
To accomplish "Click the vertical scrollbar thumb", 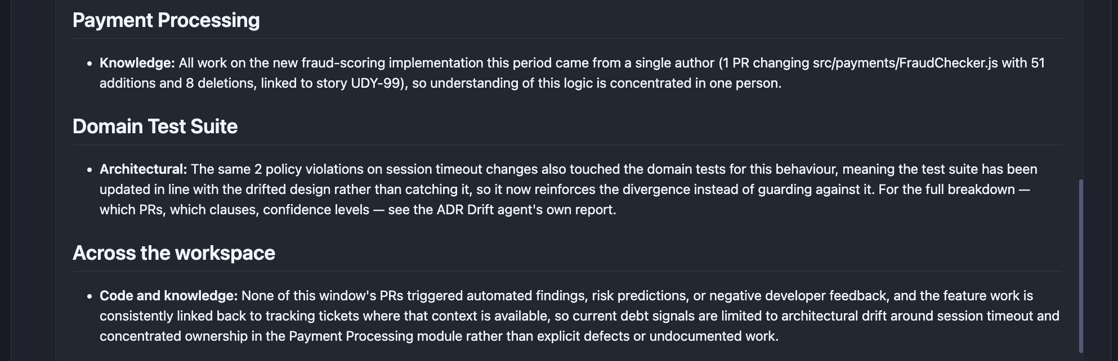I will pyautogui.click(x=1080, y=266).
